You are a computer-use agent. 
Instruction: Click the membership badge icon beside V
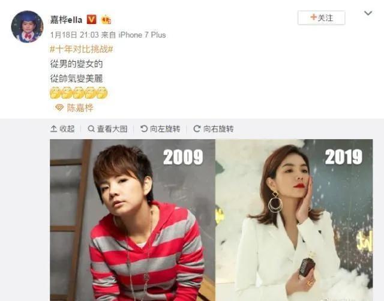(106, 19)
